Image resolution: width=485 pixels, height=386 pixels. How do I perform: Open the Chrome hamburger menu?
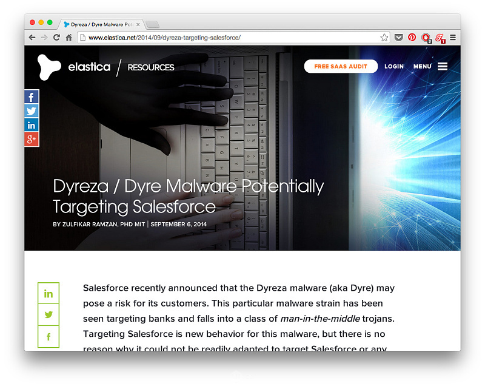pyautogui.click(x=453, y=38)
